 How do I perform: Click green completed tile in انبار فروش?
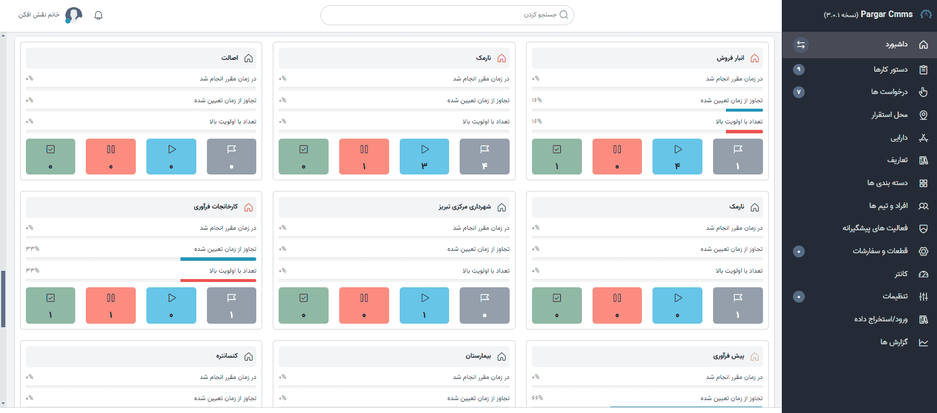(x=557, y=157)
